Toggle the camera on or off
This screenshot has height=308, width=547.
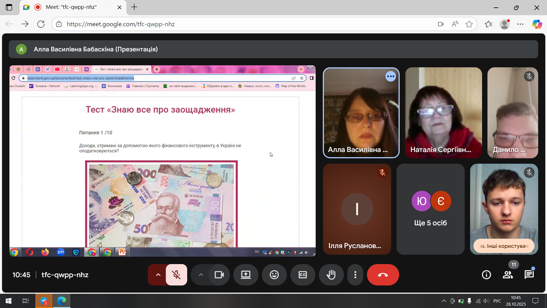pyautogui.click(x=219, y=275)
